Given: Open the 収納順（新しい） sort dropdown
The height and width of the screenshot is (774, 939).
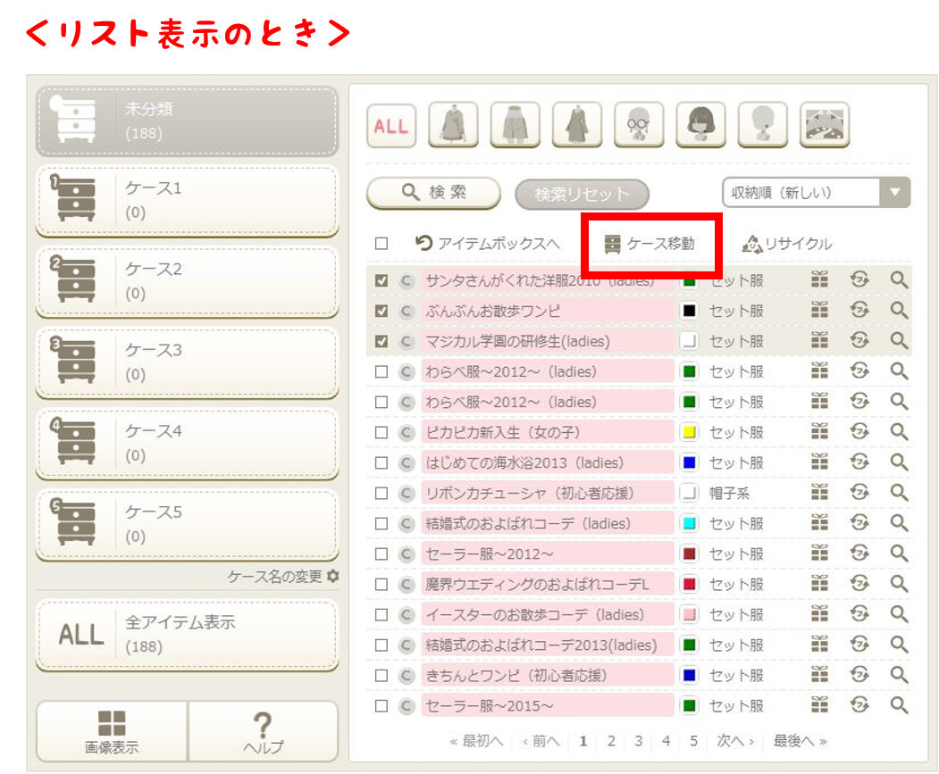Looking at the screenshot, I should click(815, 192).
